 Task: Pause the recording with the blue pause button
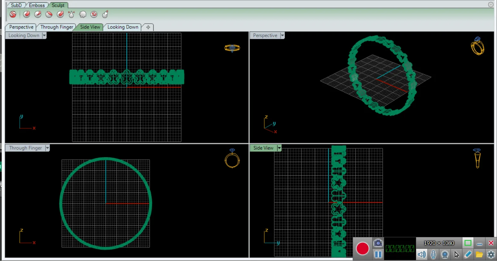[x=378, y=254]
